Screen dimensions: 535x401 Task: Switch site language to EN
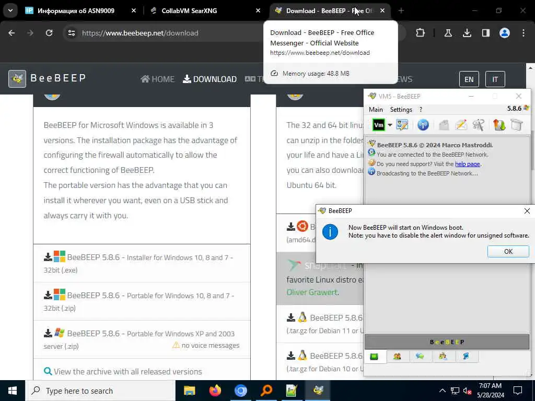[x=469, y=79]
